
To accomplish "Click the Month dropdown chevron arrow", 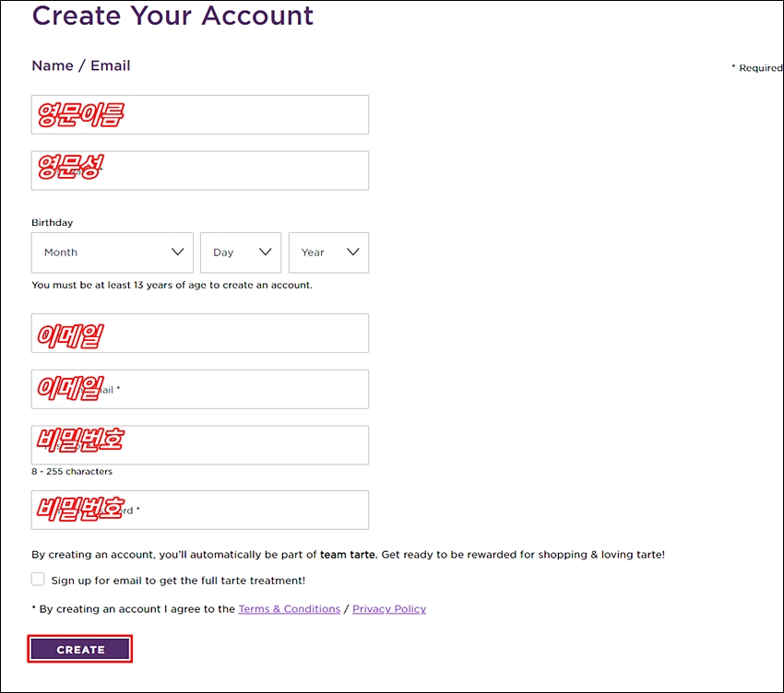I will click(177, 252).
